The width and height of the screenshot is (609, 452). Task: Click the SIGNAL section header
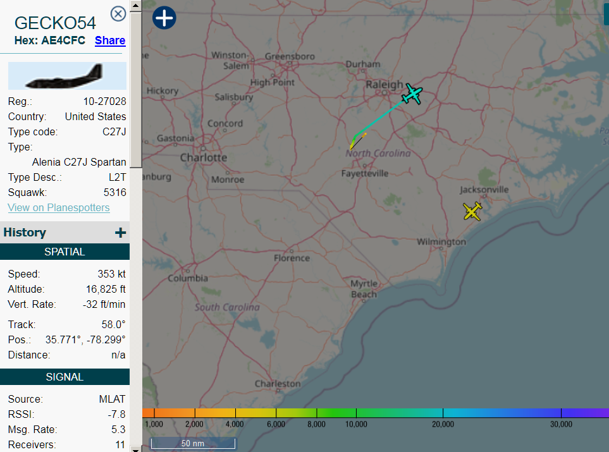click(65, 377)
